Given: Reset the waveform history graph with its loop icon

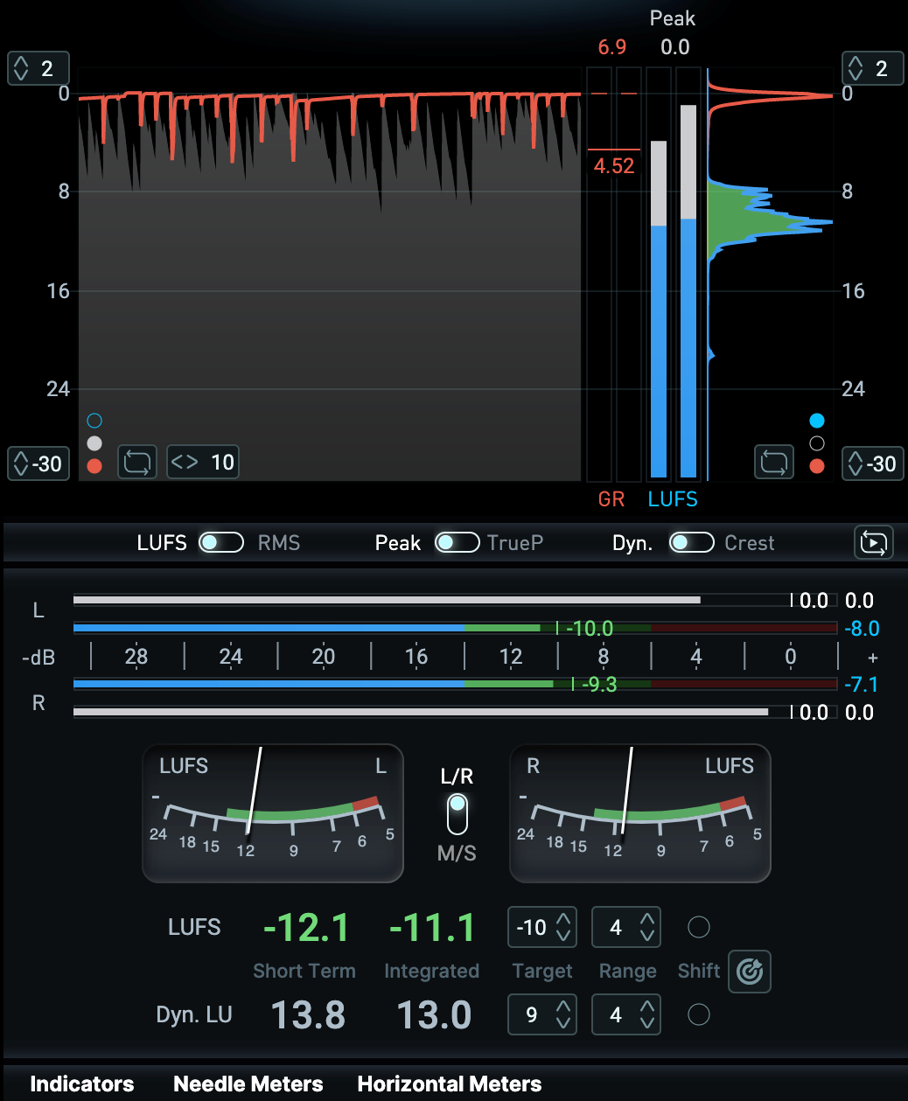Looking at the screenshot, I should point(137,462).
